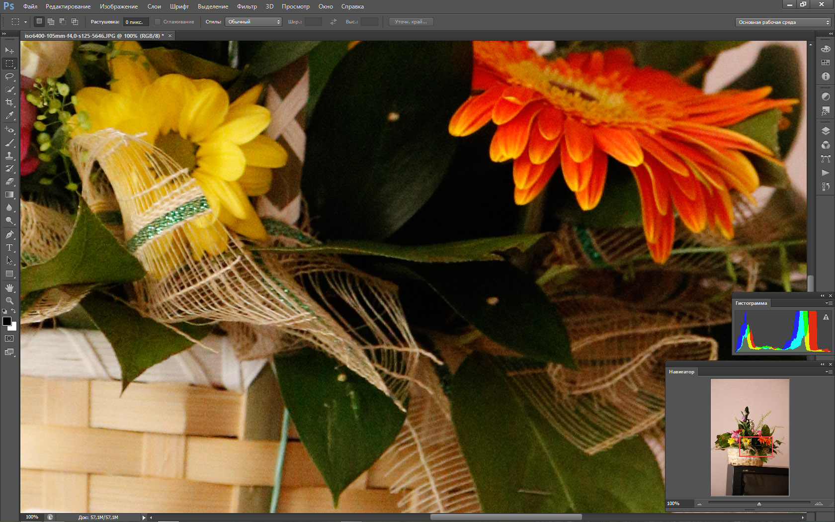Open the status bar info arrow menu

[144, 518]
